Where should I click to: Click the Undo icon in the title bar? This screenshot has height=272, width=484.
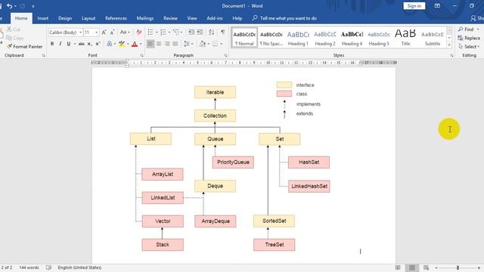[9, 6]
